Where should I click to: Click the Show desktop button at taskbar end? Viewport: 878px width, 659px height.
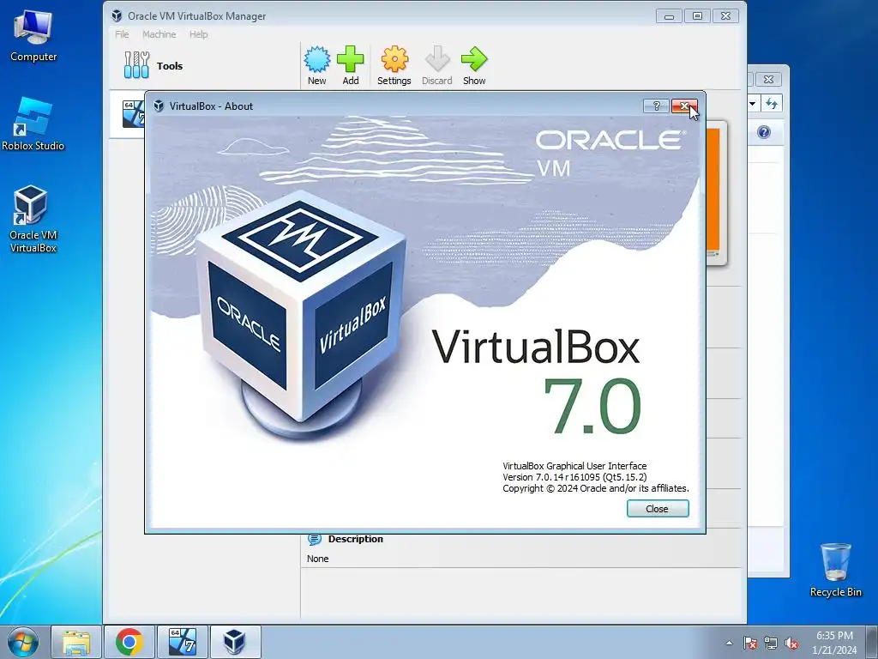point(872,642)
